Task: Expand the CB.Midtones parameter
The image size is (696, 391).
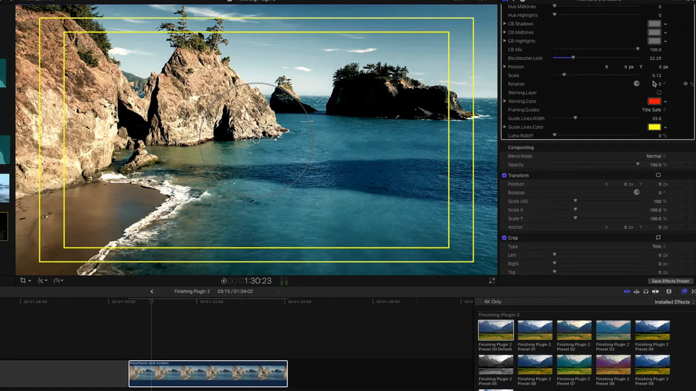Action: [505, 32]
